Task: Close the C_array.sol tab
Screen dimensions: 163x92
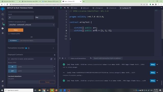Action: [x=130, y=8]
